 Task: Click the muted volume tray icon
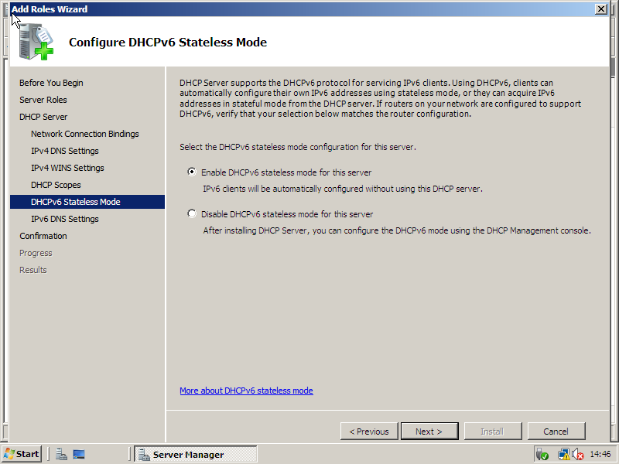click(576, 455)
